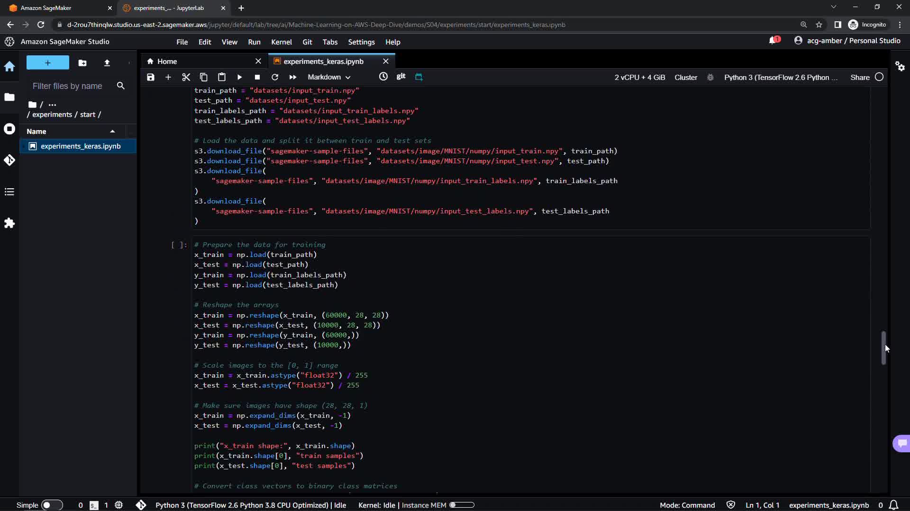Click the Share button
910x511 pixels.
click(860, 77)
